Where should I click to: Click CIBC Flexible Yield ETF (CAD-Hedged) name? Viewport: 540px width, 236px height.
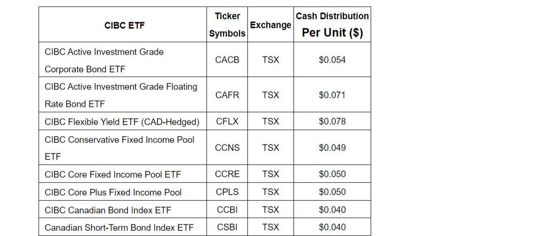coord(122,122)
